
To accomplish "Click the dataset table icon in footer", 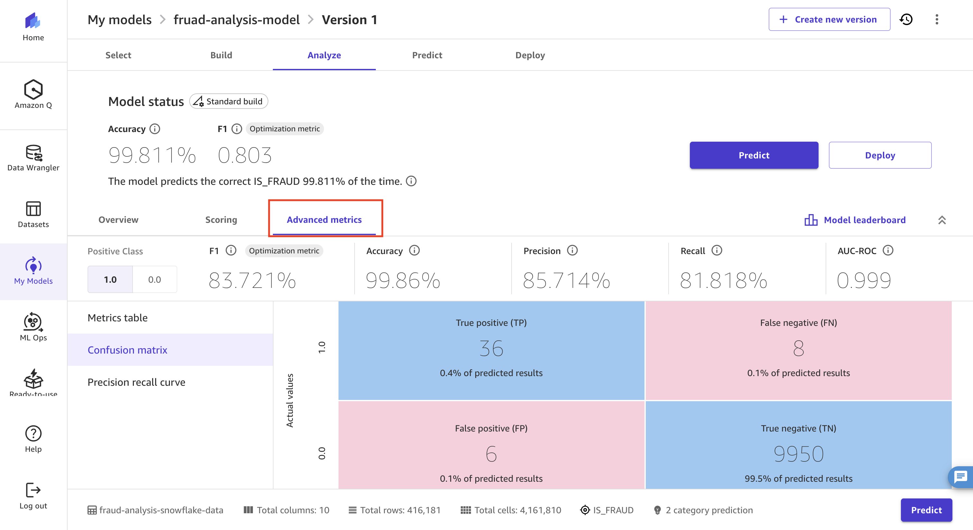I will tap(92, 510).
